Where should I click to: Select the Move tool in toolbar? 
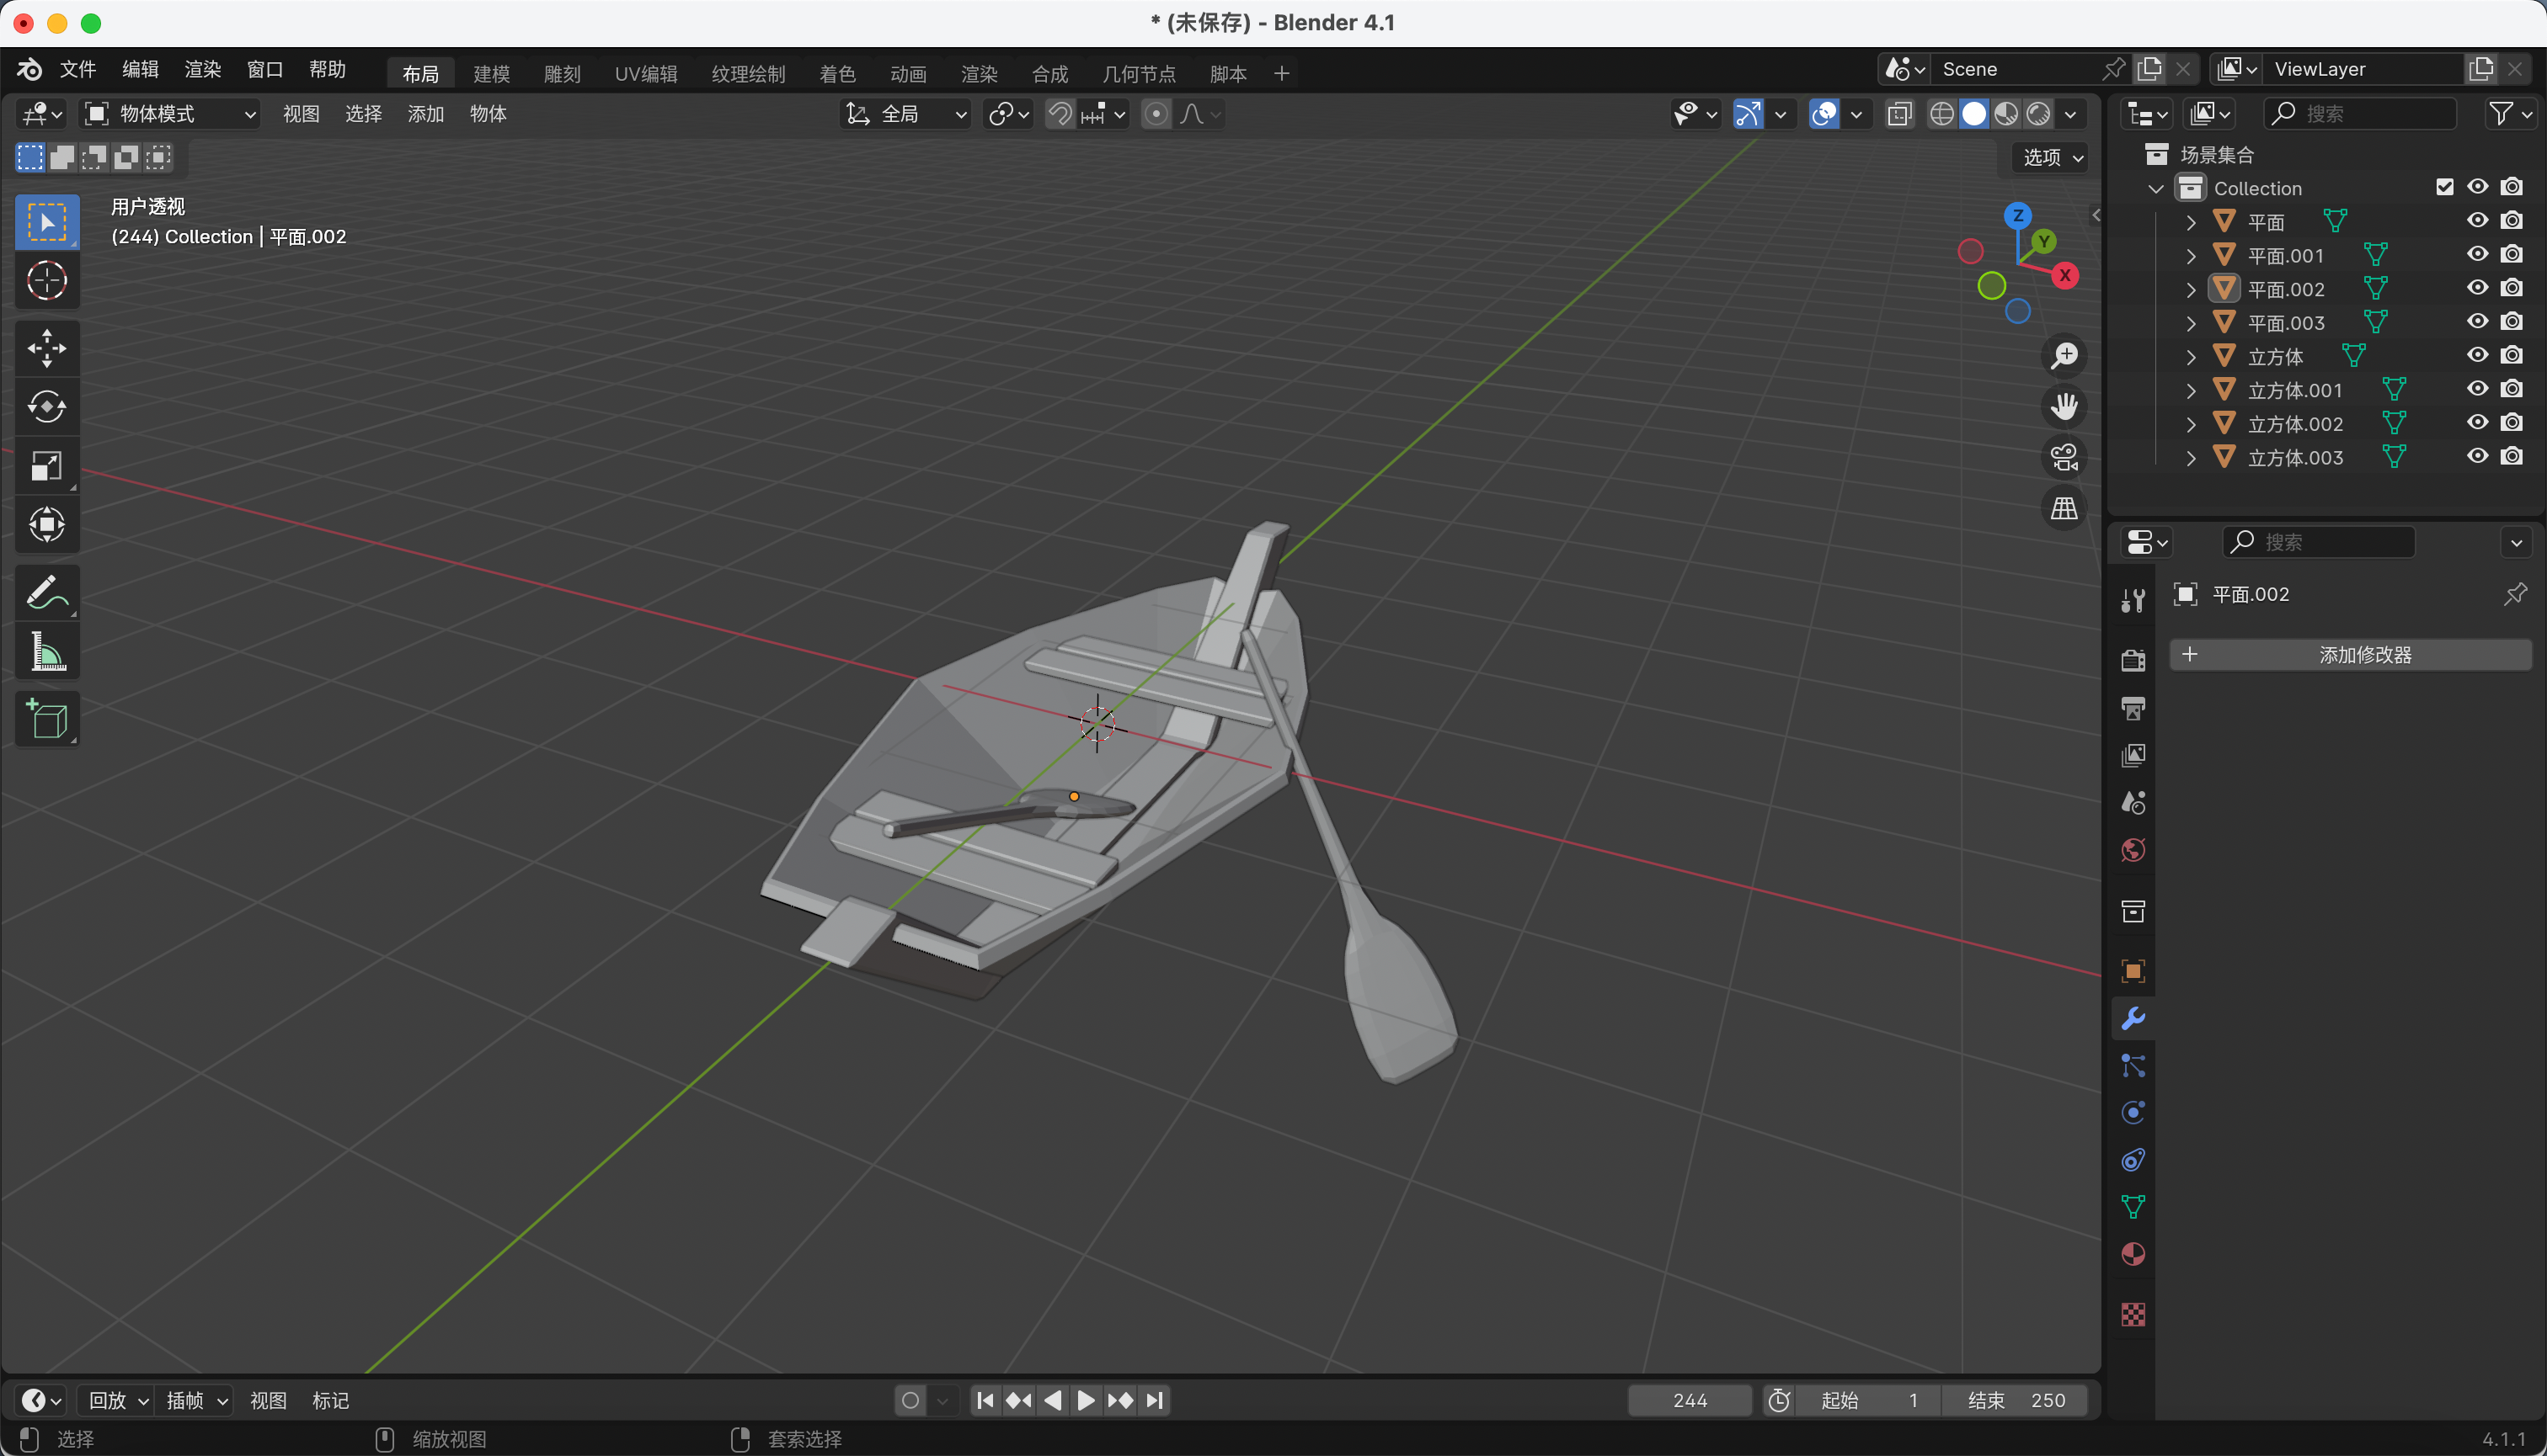[46, 348]
